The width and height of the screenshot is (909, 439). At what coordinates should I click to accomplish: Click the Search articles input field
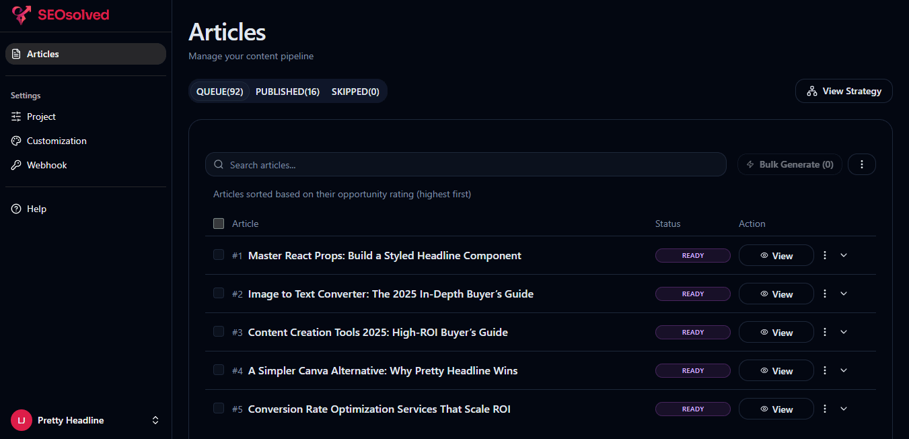pyautogui.click(x=466, y=165)
